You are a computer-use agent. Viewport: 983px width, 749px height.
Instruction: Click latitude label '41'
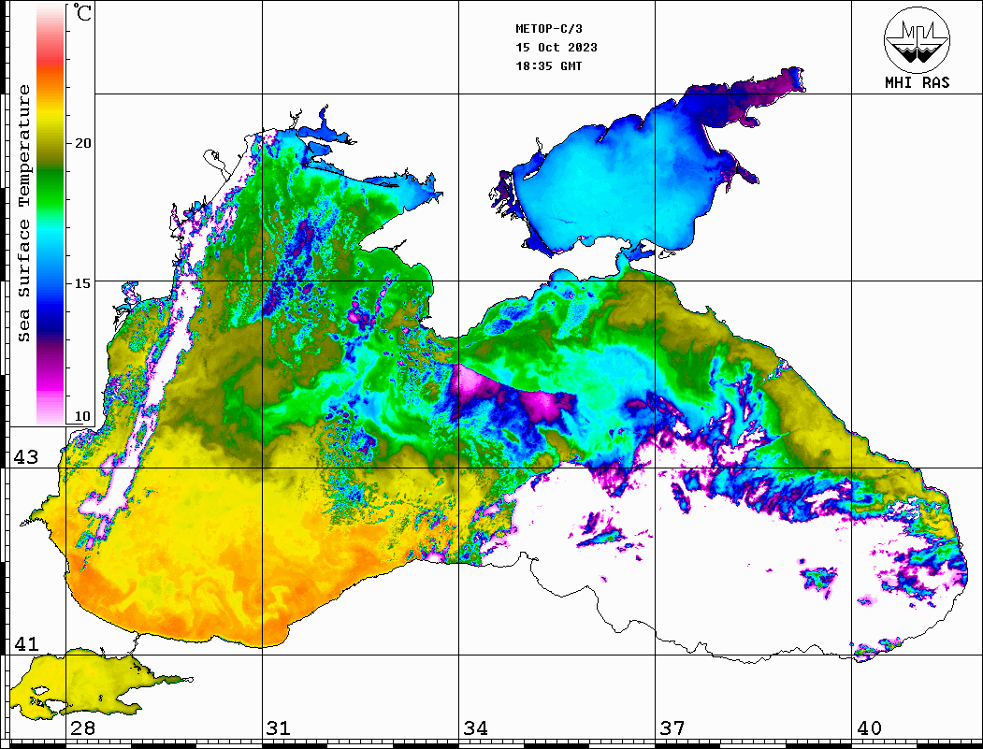click(26, 644)
